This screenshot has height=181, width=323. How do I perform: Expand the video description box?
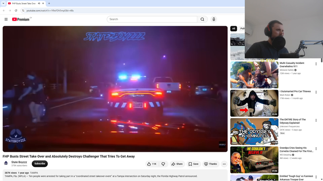(x=115, y=175)
